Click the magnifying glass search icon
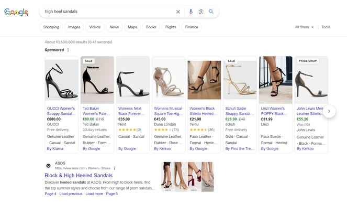 tap(211, 12)
